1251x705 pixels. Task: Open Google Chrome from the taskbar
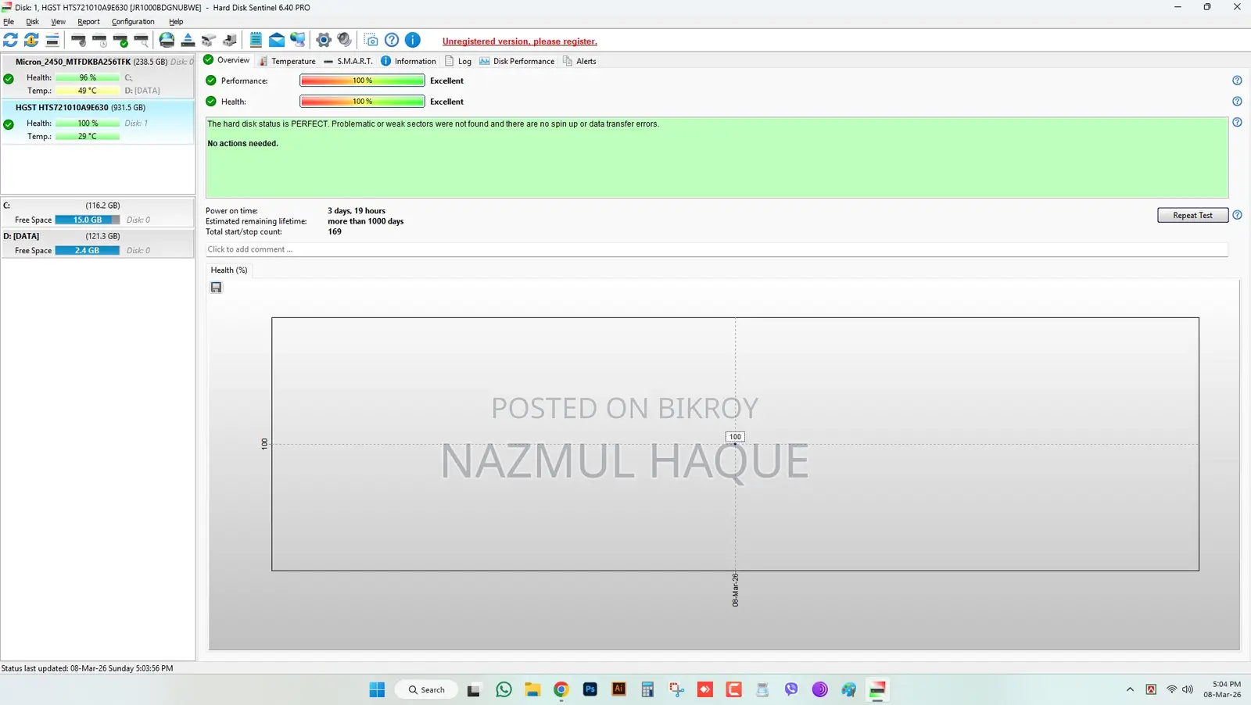pos(561,689)
